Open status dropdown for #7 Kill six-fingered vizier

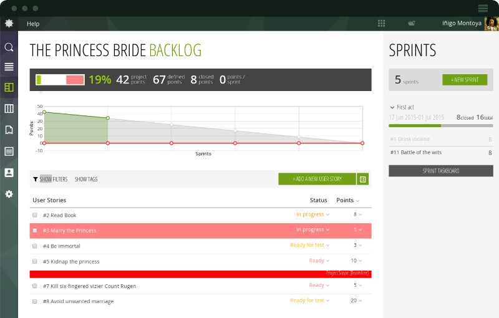coord(319,285)
